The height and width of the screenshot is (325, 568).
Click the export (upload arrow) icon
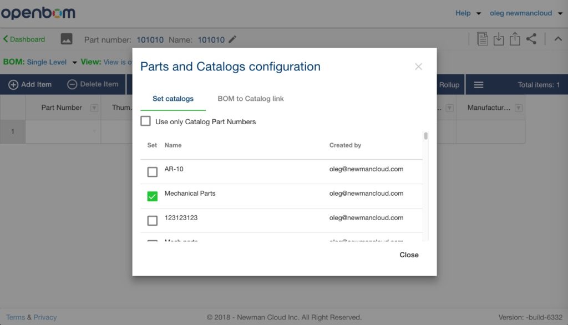coord(515,39)
